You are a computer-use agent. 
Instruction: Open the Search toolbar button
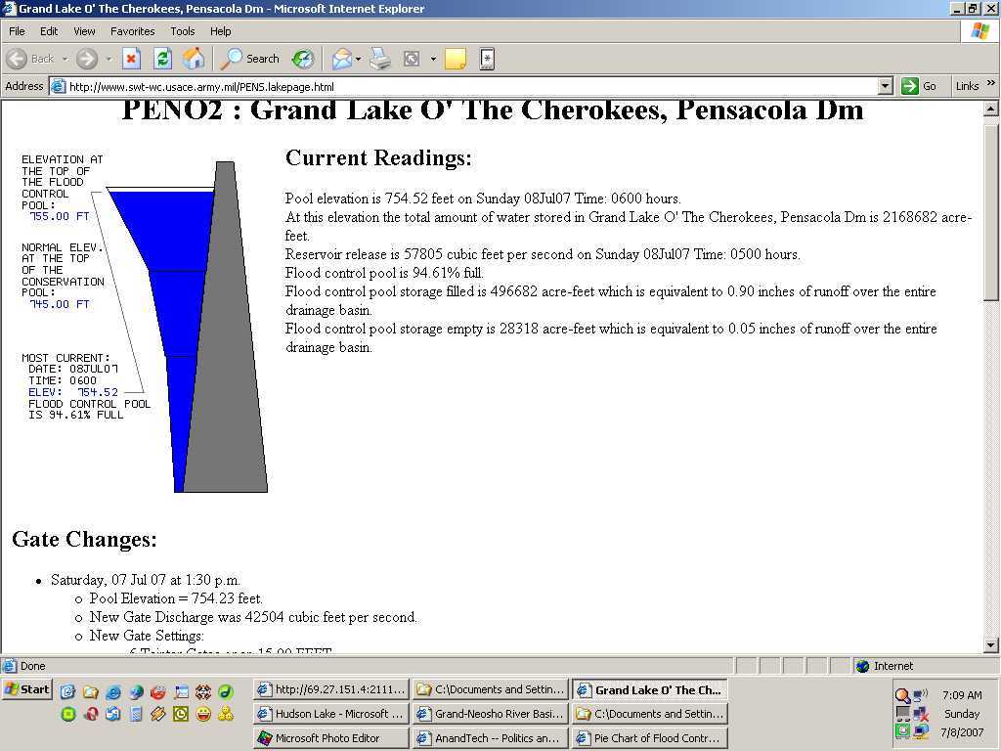coord(250,59)
